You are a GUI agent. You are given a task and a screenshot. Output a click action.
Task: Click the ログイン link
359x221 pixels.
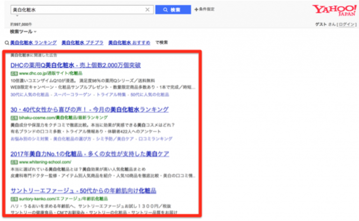click(347, 24)
